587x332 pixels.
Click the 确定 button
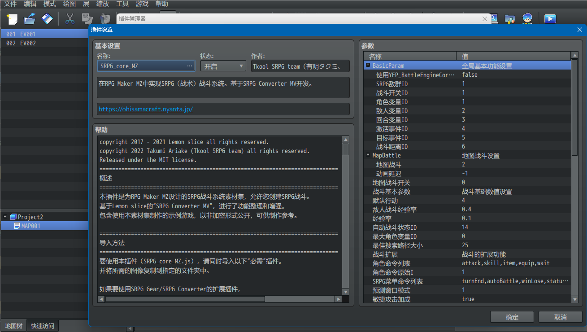pos(512,317)
